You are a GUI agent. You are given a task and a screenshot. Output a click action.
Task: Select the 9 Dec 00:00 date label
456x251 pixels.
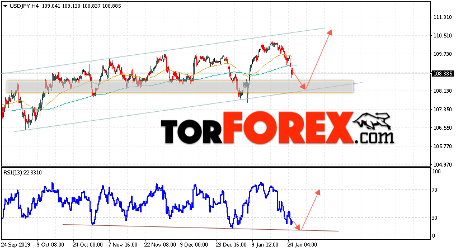tap(194, 245)
